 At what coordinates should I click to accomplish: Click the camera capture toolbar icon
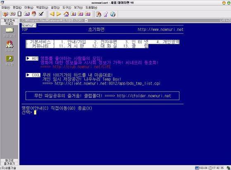(x=27, y=14)
